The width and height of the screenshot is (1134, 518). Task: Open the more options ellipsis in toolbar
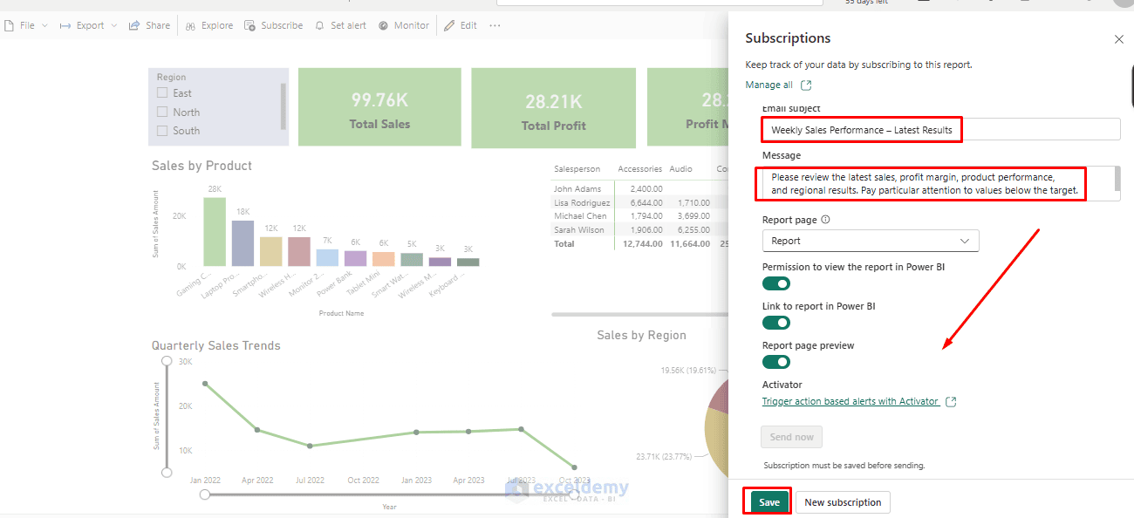(x=495, y=25)
